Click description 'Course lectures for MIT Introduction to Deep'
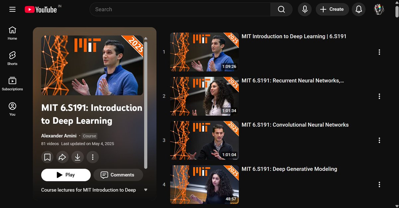Screen dimensions: 399x208 [88, 190]
